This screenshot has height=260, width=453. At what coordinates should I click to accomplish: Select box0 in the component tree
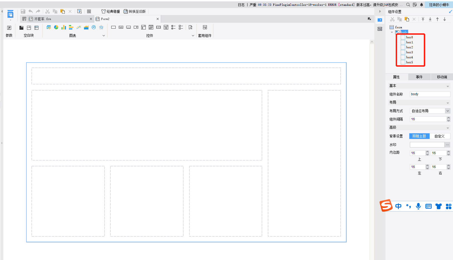pos(409,37)
